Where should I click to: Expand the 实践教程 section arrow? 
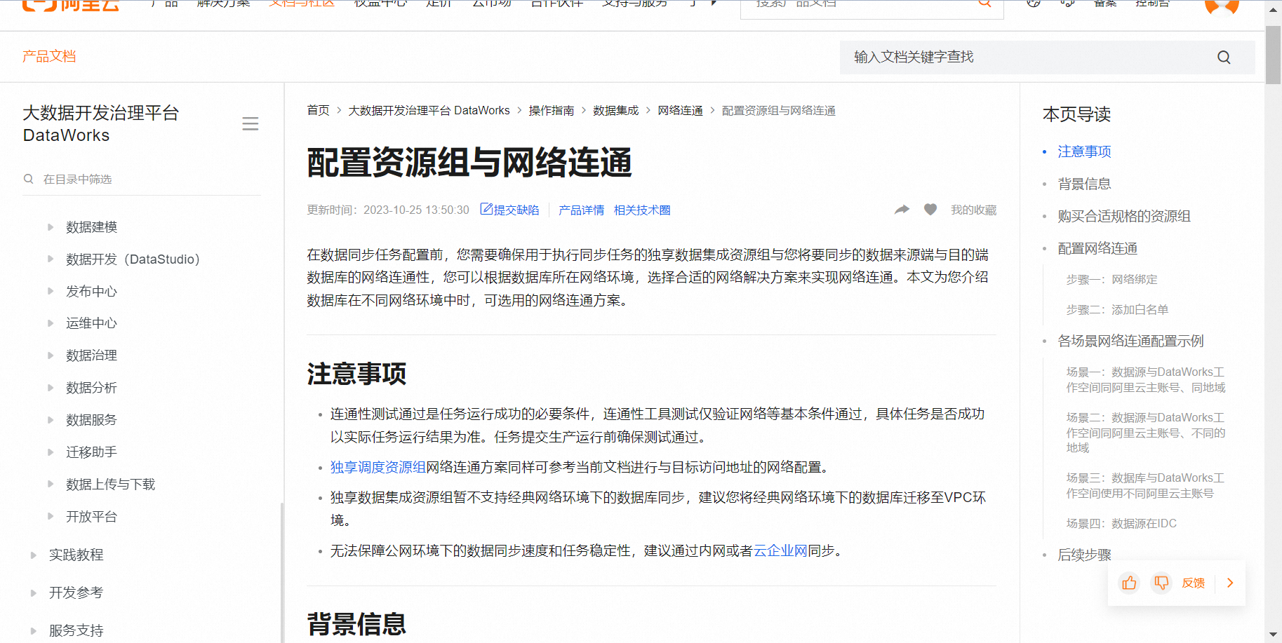click(x=34, y=555)
